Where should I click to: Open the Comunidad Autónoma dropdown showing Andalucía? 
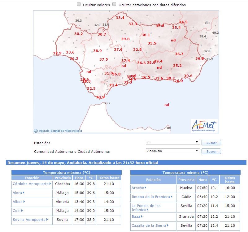[x=173, y=151]
